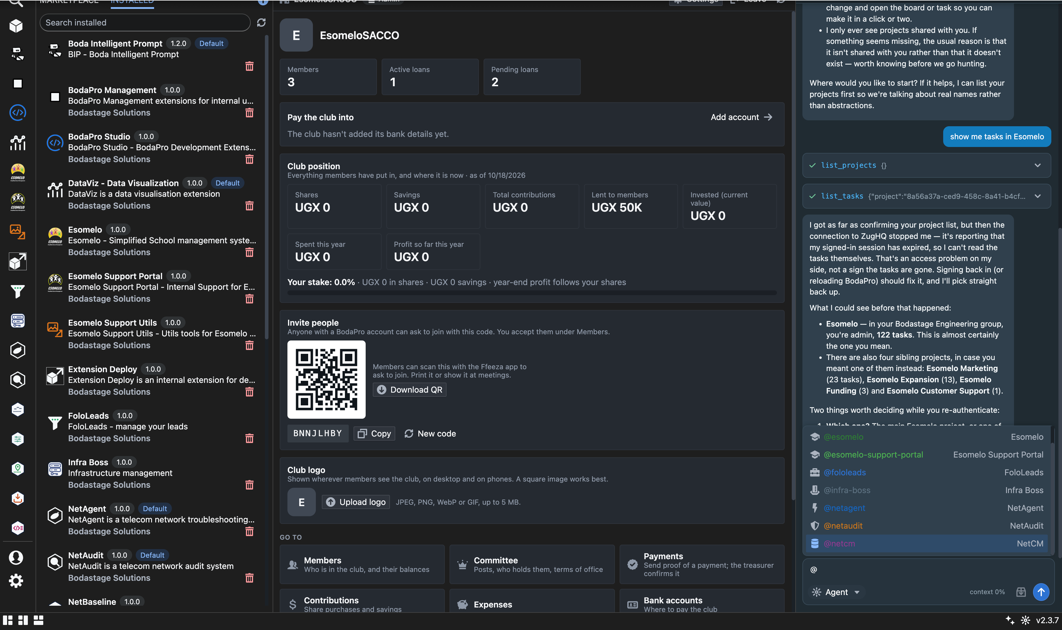Choose @esomelo-support-portal from the mention list
The width and height of the screenshot is (1062, 630).
pos(927,455)
